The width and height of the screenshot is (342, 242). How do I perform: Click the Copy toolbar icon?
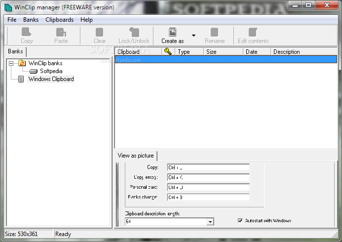tap(27, 32)
